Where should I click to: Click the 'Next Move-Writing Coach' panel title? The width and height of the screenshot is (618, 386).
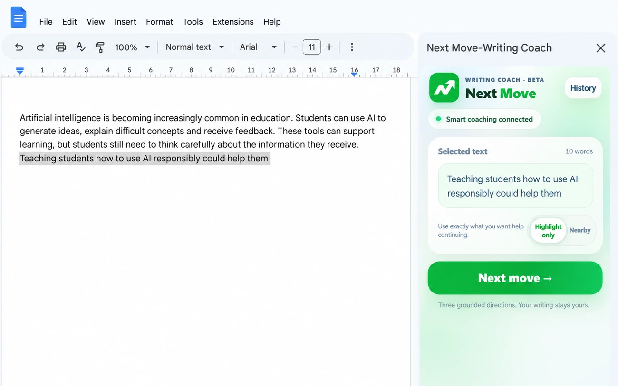click(x=489, y=48)
